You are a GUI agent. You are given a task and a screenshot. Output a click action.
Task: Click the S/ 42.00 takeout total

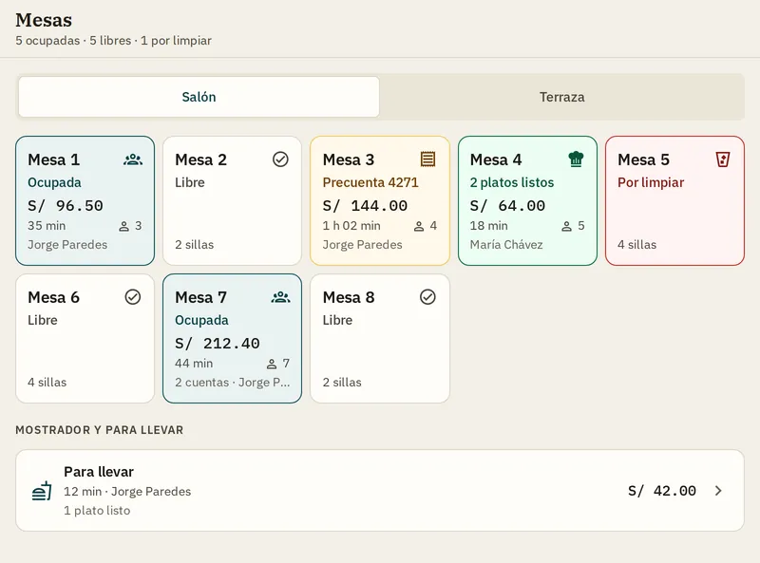tap(662, 491)
